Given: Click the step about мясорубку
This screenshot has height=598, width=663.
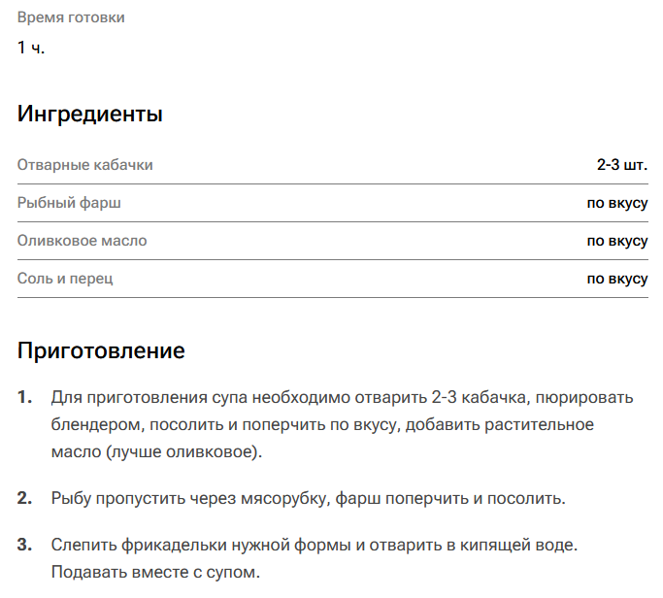Looking at the screenshot, I should coord(309,499).
